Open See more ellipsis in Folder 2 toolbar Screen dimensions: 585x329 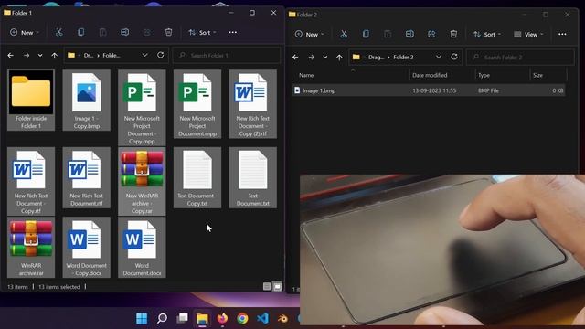coord(562,35)
